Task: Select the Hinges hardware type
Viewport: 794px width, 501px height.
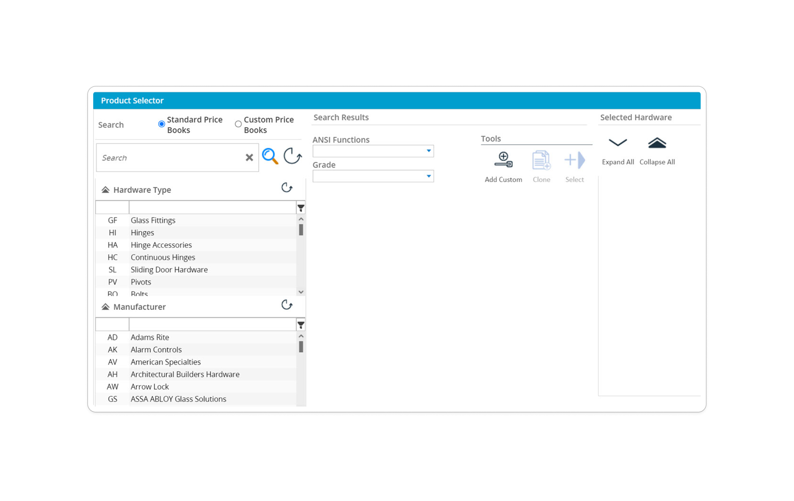Action: coord(196,233)
